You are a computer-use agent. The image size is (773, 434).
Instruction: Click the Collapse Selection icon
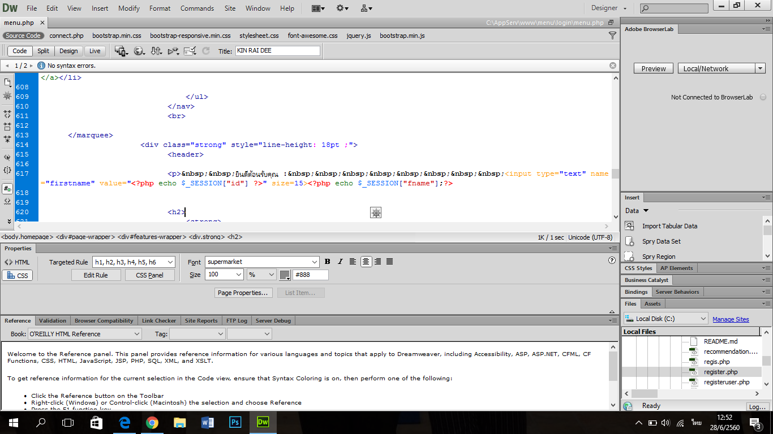[7, 127]
